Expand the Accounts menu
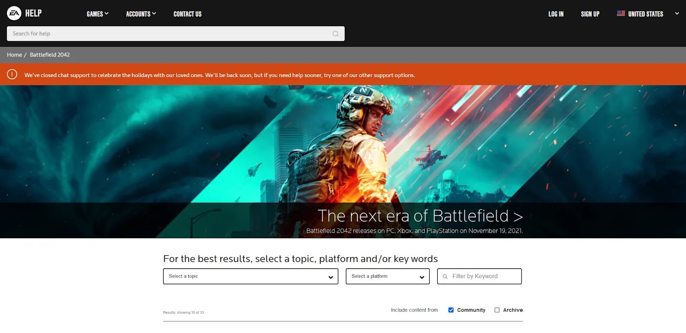This screenshot has width=686, height=333. 141,14
